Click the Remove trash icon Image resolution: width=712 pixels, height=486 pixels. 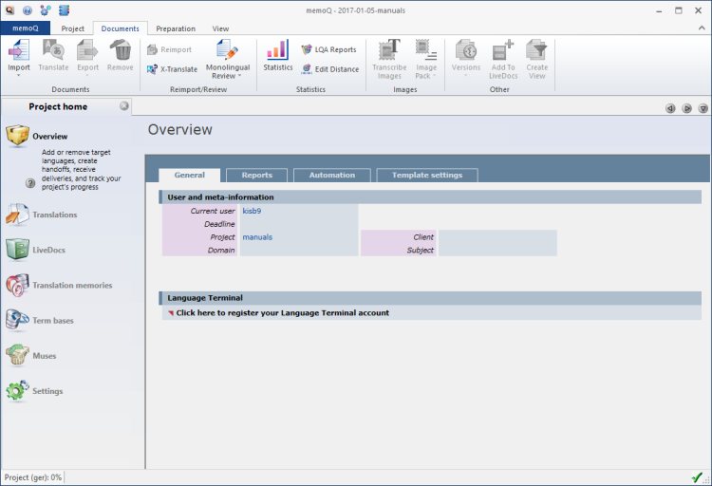coord(121,50)
